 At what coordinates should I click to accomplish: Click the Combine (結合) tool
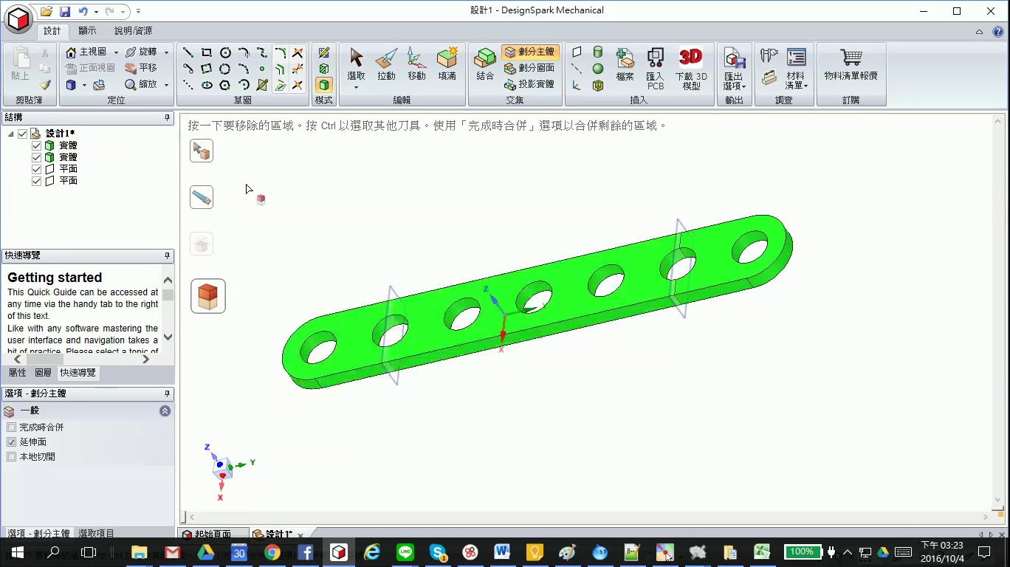(485, 65)
